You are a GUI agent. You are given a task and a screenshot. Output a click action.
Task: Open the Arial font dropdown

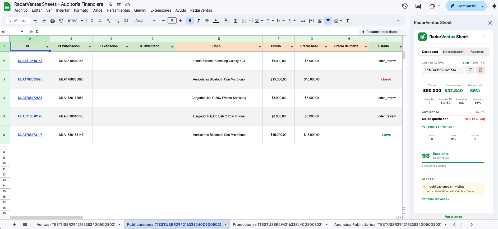coord(145,21)
